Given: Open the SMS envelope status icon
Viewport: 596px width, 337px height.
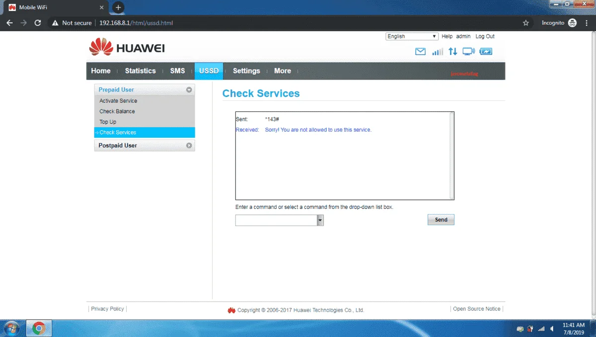Looking at the screenshot, I should pos(420,51).
